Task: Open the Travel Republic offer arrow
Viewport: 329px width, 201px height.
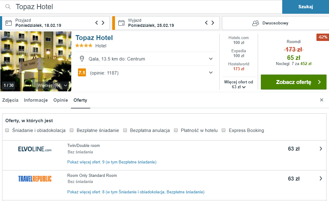Action: click(x=321, y=179)
